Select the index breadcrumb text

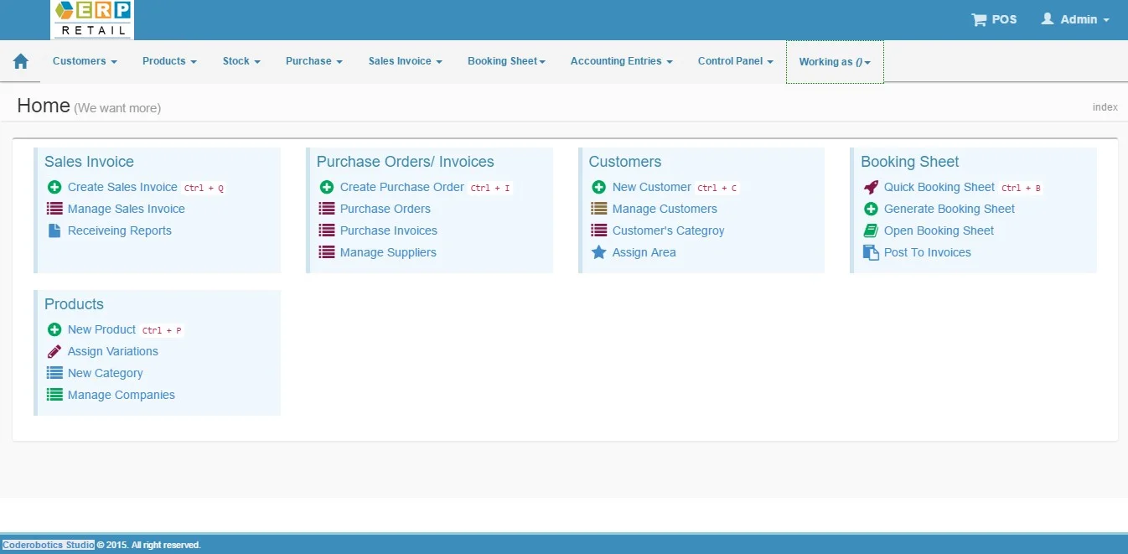tap(1105, 107)
